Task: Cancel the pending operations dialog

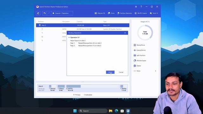Action: coord(121,72)
